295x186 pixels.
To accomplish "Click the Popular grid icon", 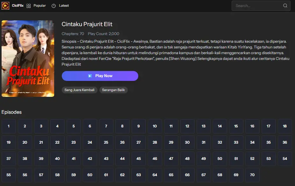I will 29,6.
